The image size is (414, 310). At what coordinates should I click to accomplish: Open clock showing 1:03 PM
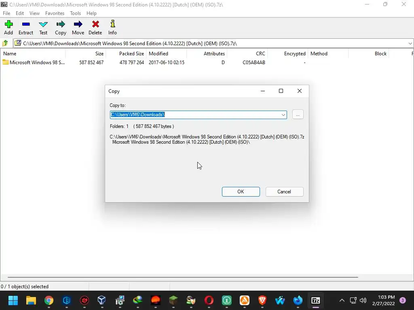point(384,300)
